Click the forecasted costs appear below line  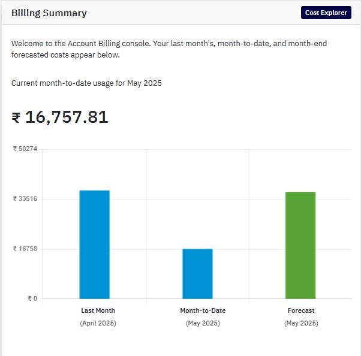click(65, 55)
